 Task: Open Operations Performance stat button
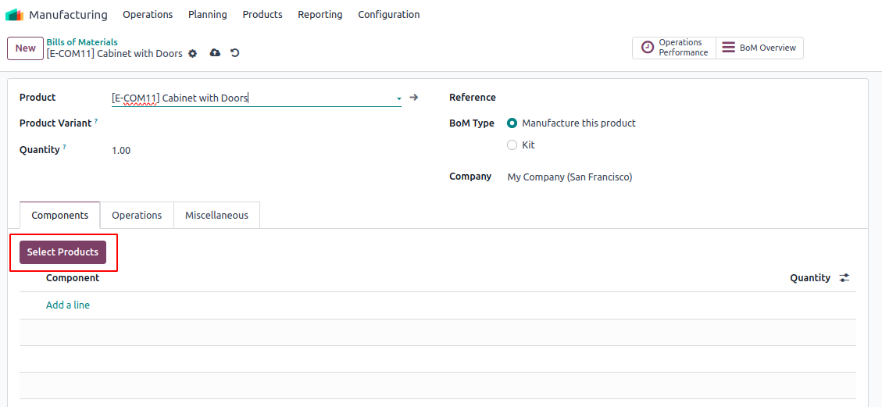tap(674, 48)
